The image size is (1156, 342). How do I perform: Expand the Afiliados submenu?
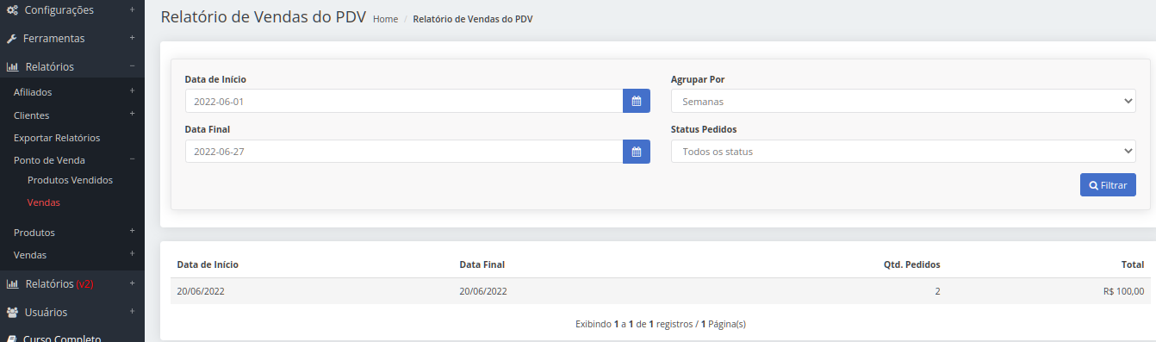pos(132,90)
